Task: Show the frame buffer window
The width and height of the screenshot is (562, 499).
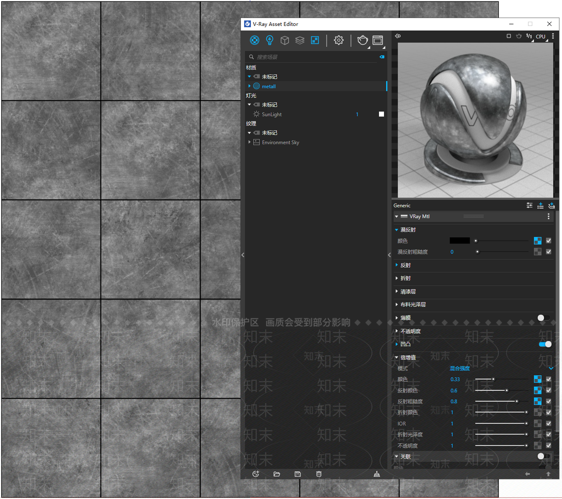Action: pyautogui.click(x=378, y=40)
